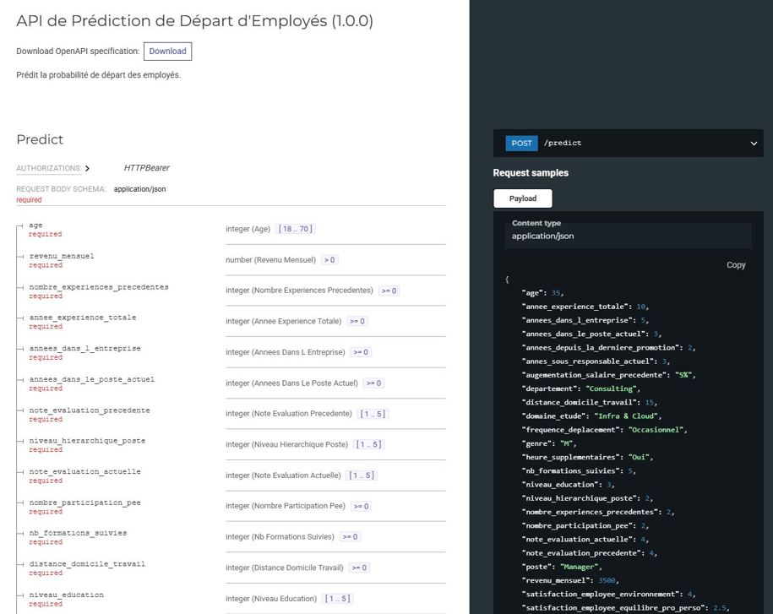Screen dimensions: 773x614
Task: Click the >= 0 badge for Nombre Experiences Precedentes
Action: pyautogui.click(x=389, y=291)
